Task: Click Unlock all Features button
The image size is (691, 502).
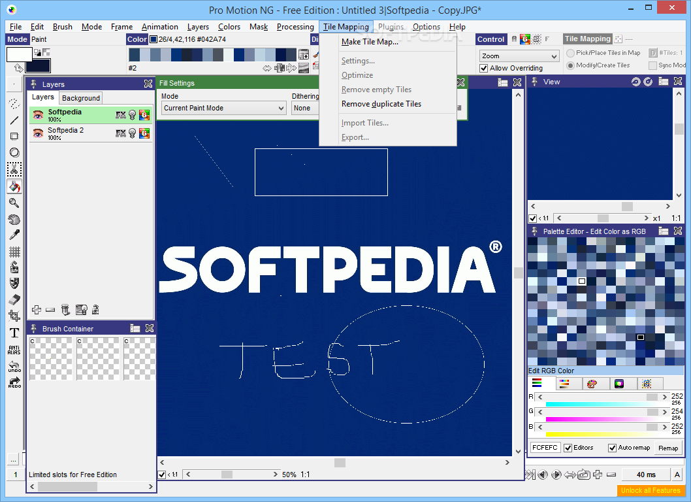Action: [x=651, y=490]
